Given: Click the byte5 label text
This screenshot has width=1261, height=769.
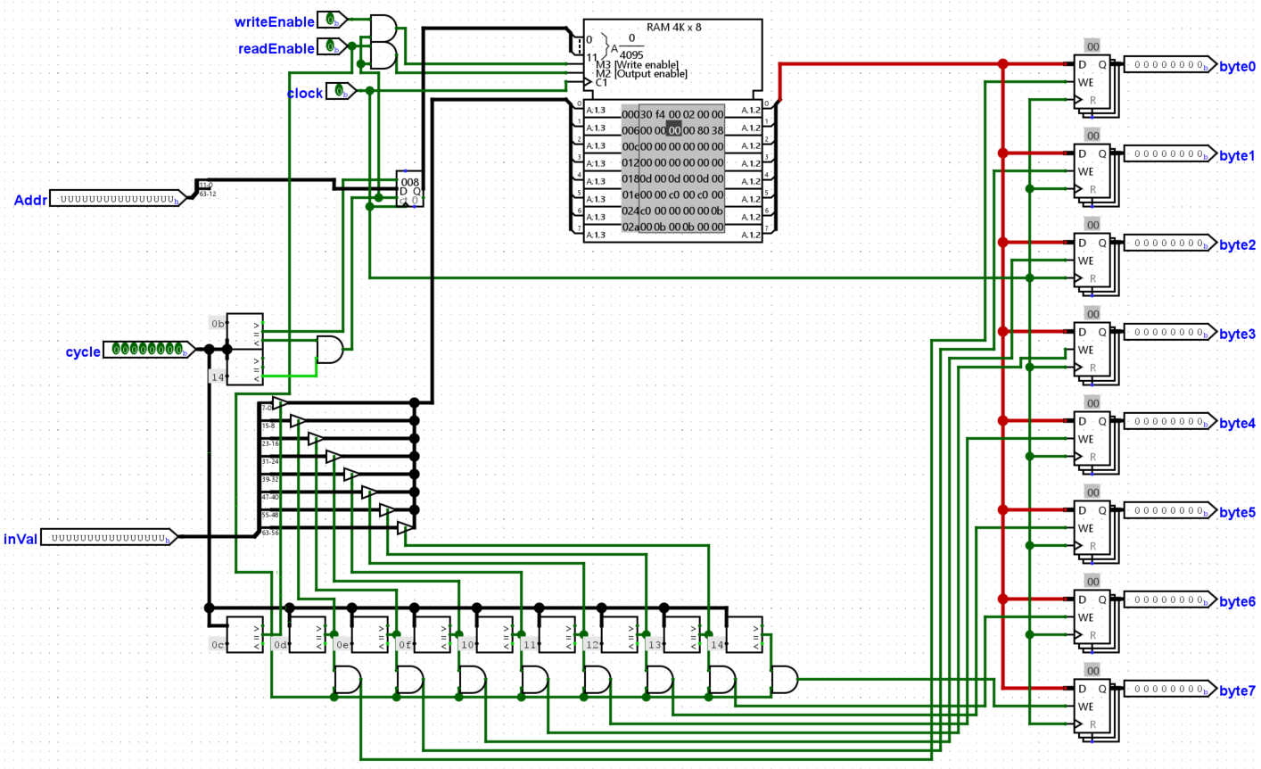Looking at the screenshot, I should pyautogui.click(x=1237, y=512).
